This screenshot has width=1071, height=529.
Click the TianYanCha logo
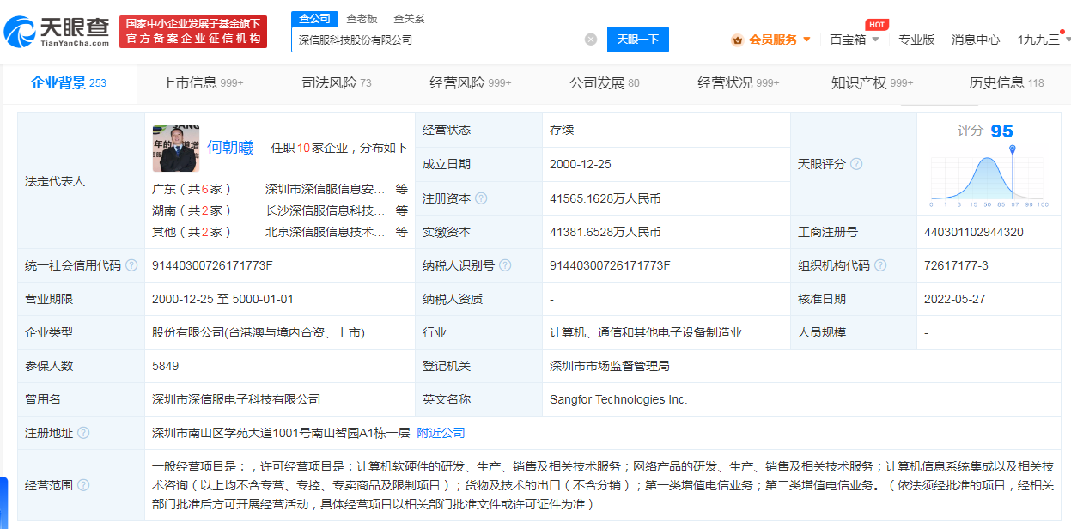coord(57,32)
